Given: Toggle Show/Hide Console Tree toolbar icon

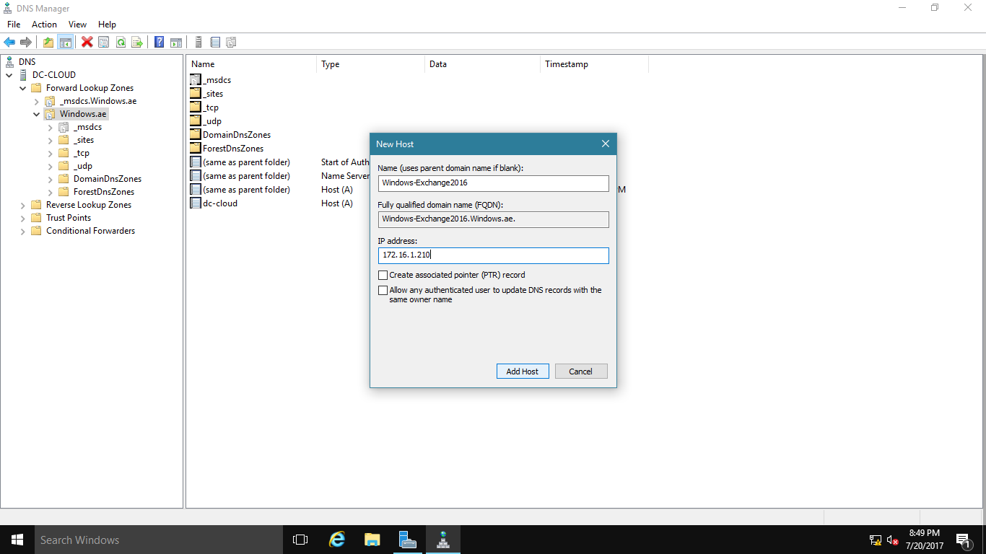Looking at the screenshot, I should coord(66,43).
